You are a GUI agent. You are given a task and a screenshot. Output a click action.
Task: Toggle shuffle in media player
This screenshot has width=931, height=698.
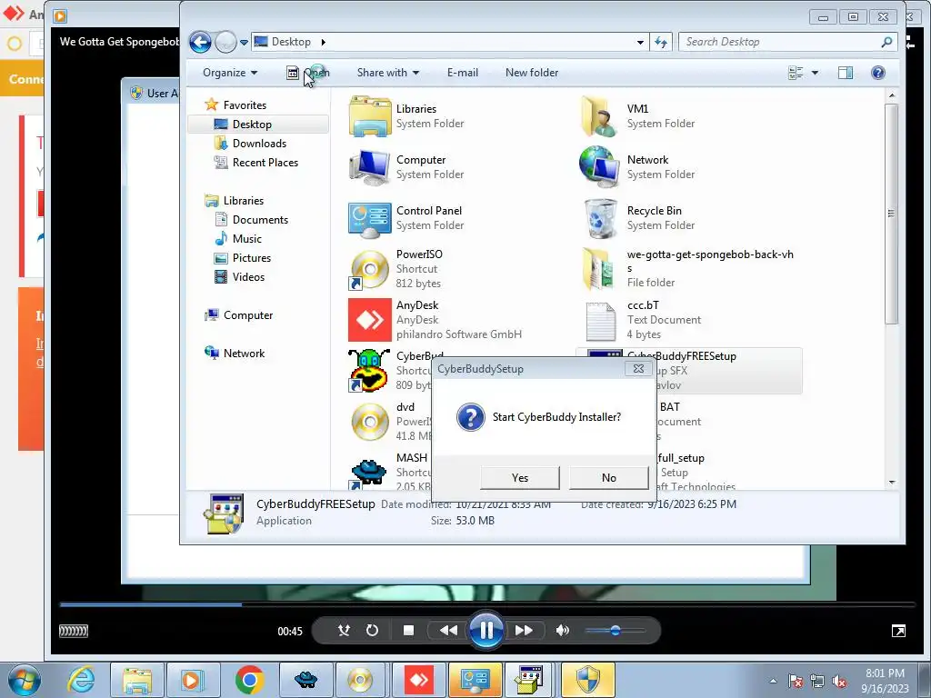(x=344, y=631)
